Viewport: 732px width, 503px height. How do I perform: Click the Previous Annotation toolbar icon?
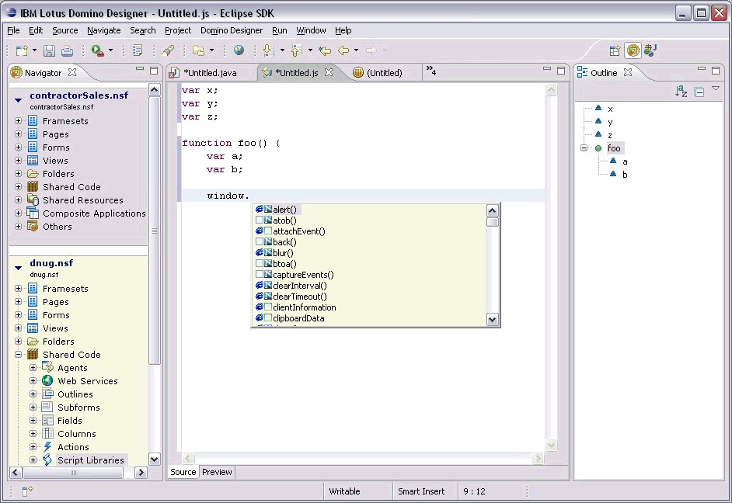pos(296,50)
